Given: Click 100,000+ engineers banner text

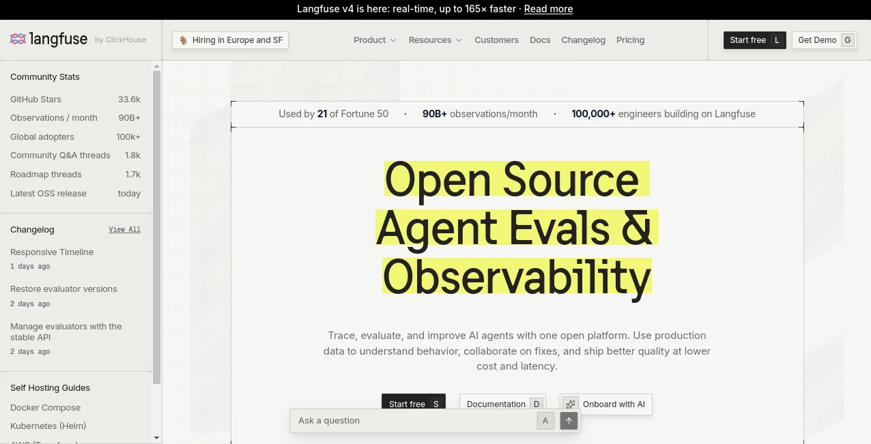Looking at the screenshot, I should 663,114.
